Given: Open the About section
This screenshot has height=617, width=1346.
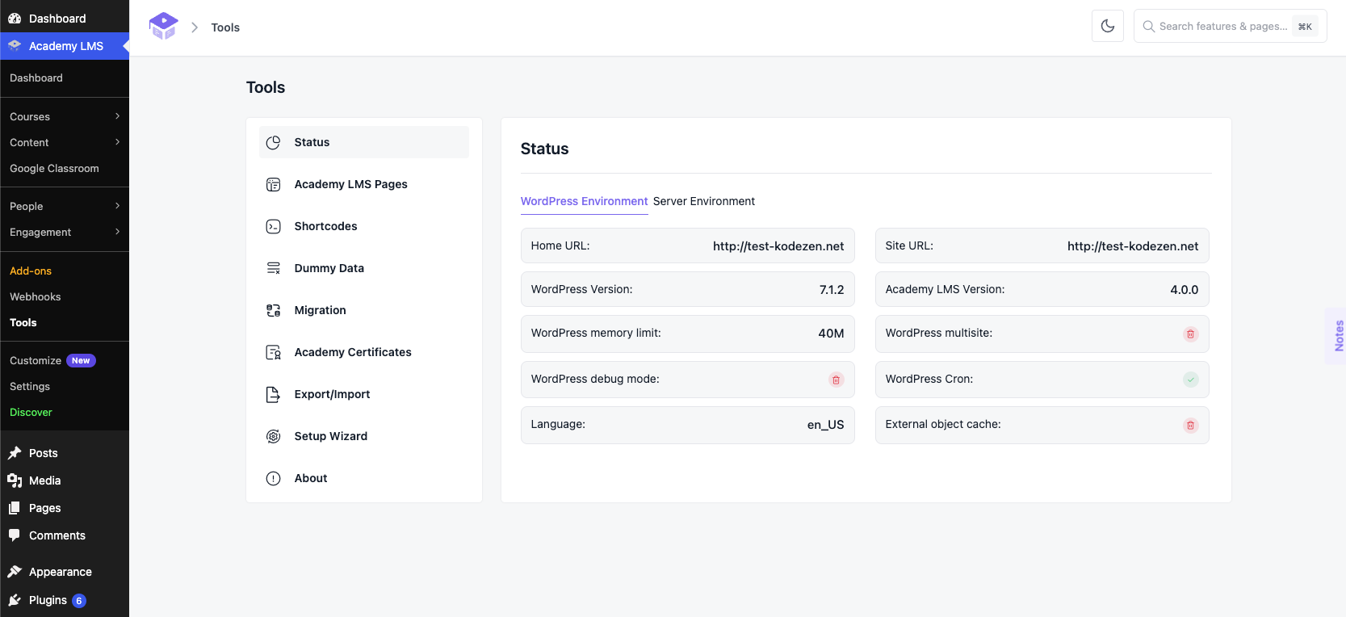Looking at the screenshot, I should (x=364, y=478).
